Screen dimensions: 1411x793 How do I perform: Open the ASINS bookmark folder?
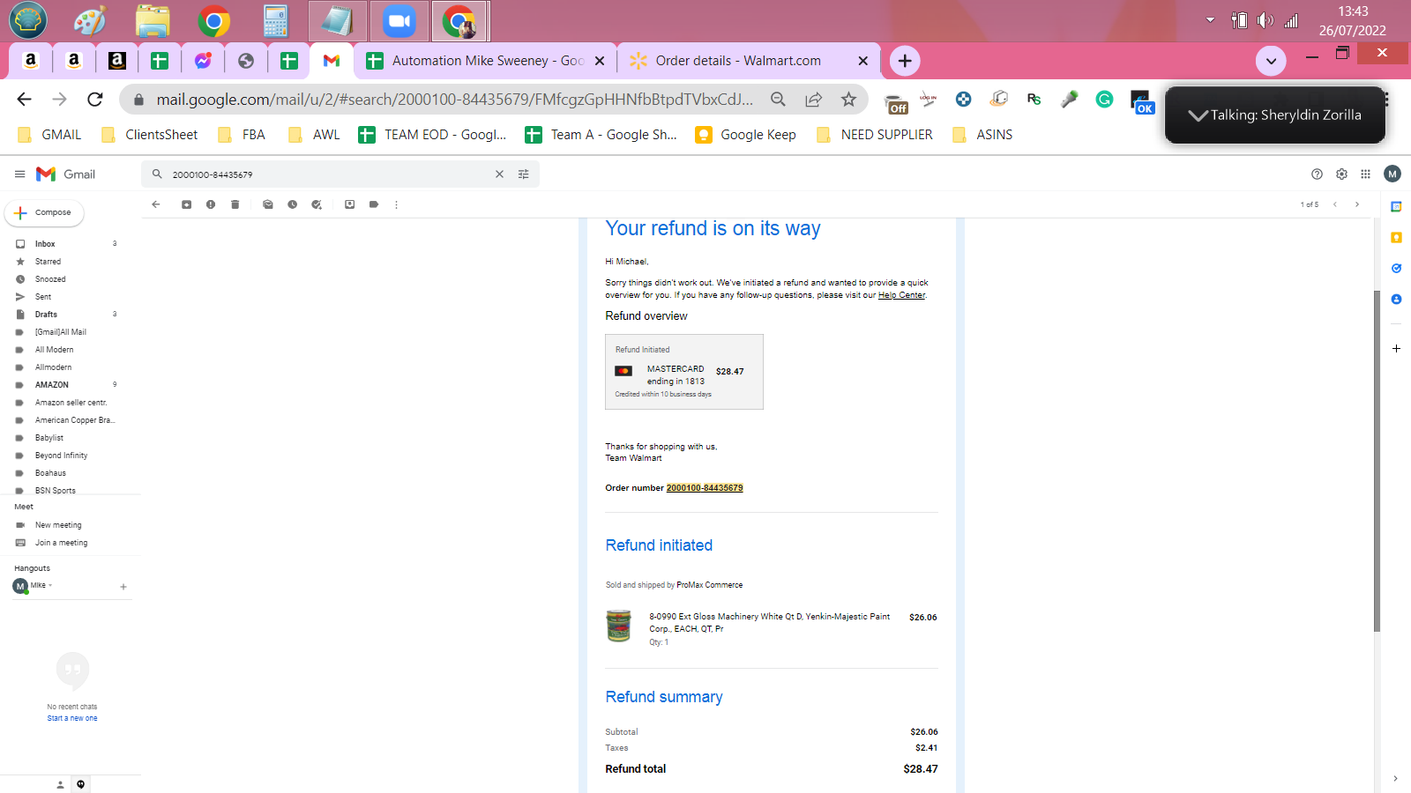pyautogui.click(x=982, y=135)
